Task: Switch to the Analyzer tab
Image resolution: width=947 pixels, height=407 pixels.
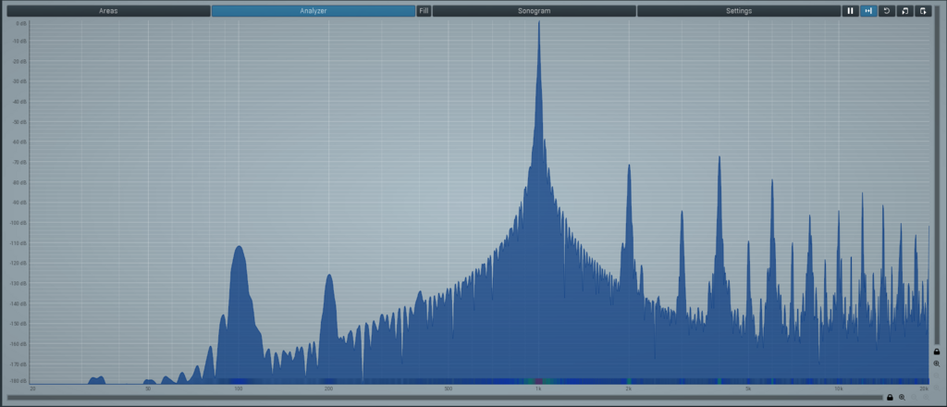Action: tap(314, 11)
